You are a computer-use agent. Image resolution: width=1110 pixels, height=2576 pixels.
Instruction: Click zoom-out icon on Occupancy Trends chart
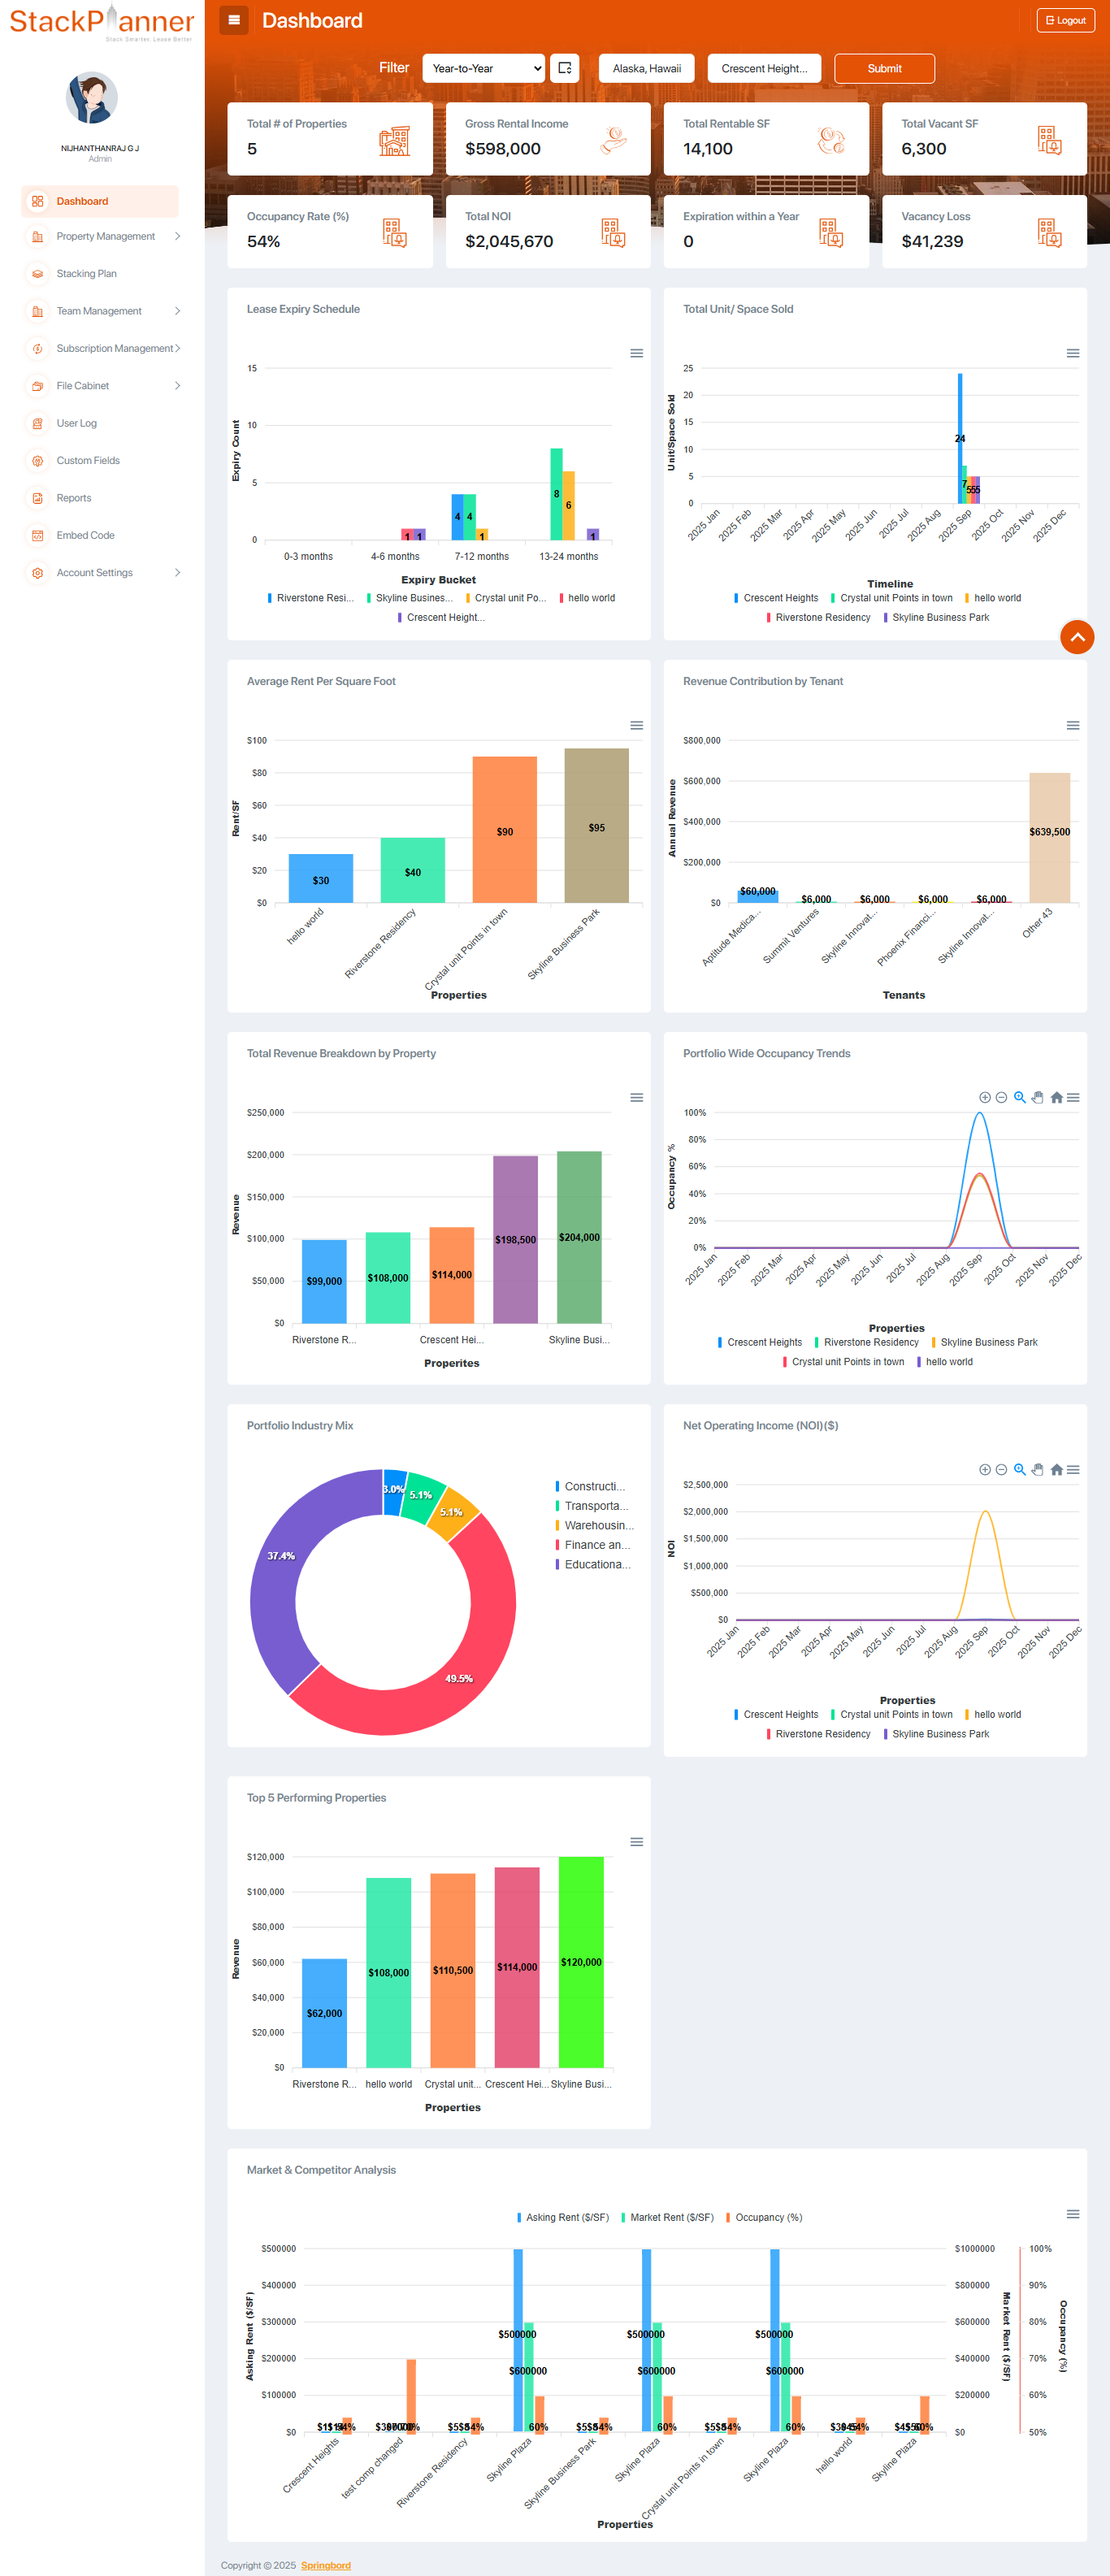[1001, 1098]
